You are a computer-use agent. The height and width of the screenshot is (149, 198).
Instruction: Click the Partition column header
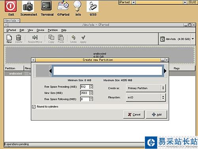pos(14,68)
